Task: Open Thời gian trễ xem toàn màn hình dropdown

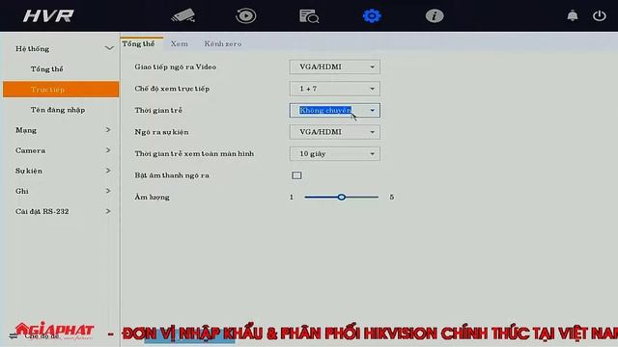Action: [x=335, y=154]
